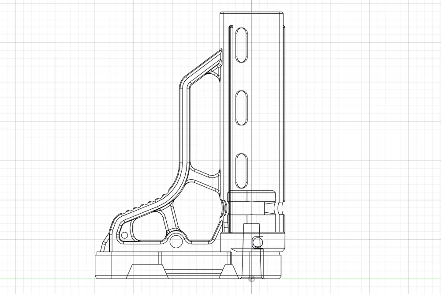Select the top edge of the buffer tube
The width and height of the screenshot is (441, 294).
pos(251,12)
